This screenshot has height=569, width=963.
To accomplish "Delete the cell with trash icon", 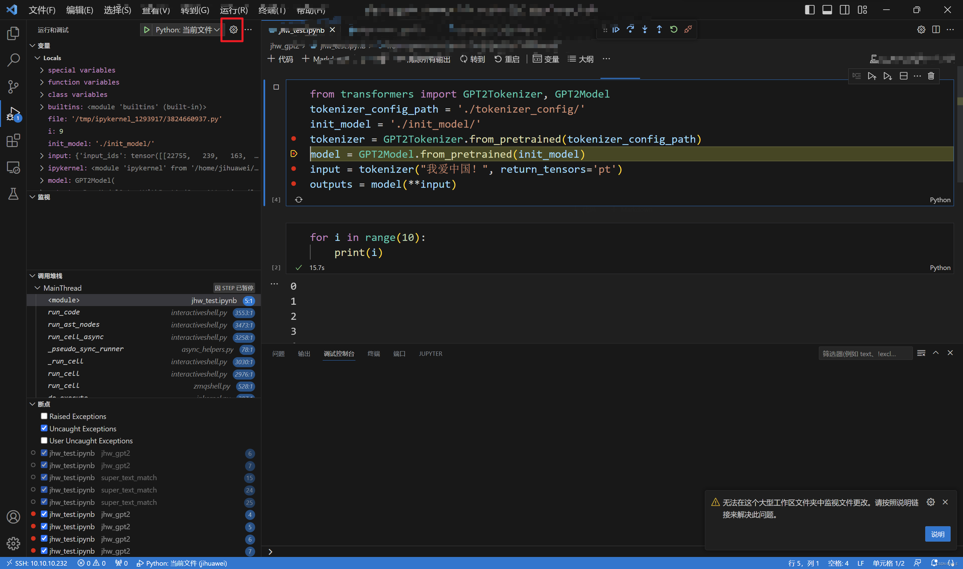I will coord(931,76).
